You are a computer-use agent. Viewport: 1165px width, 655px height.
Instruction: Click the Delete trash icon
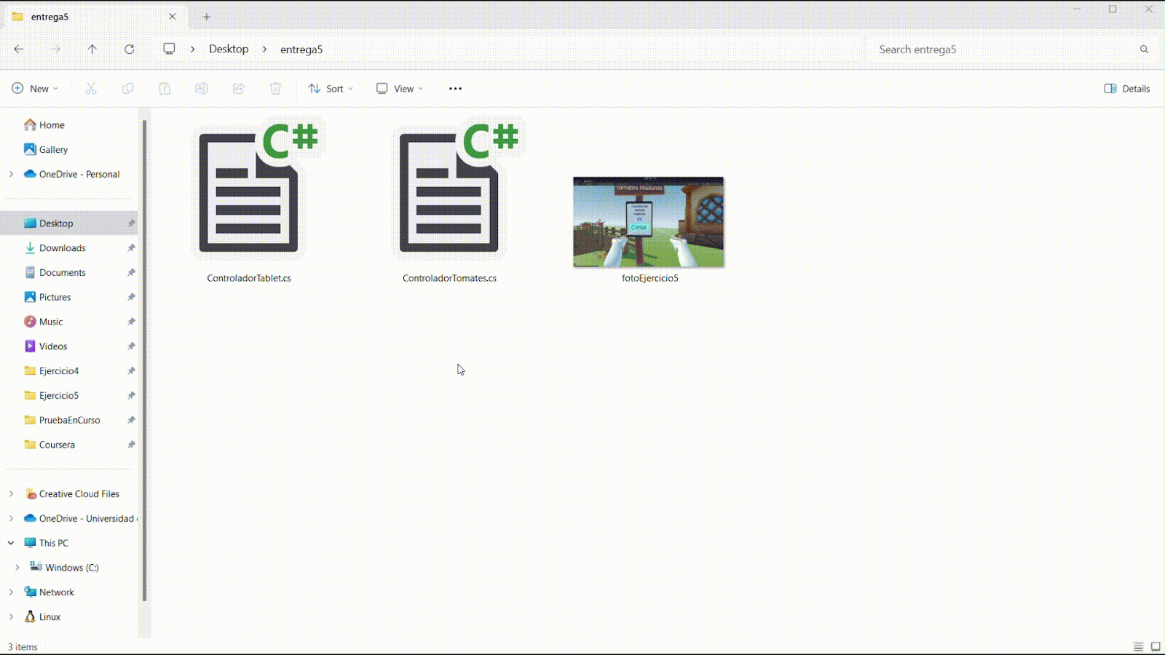275,88
